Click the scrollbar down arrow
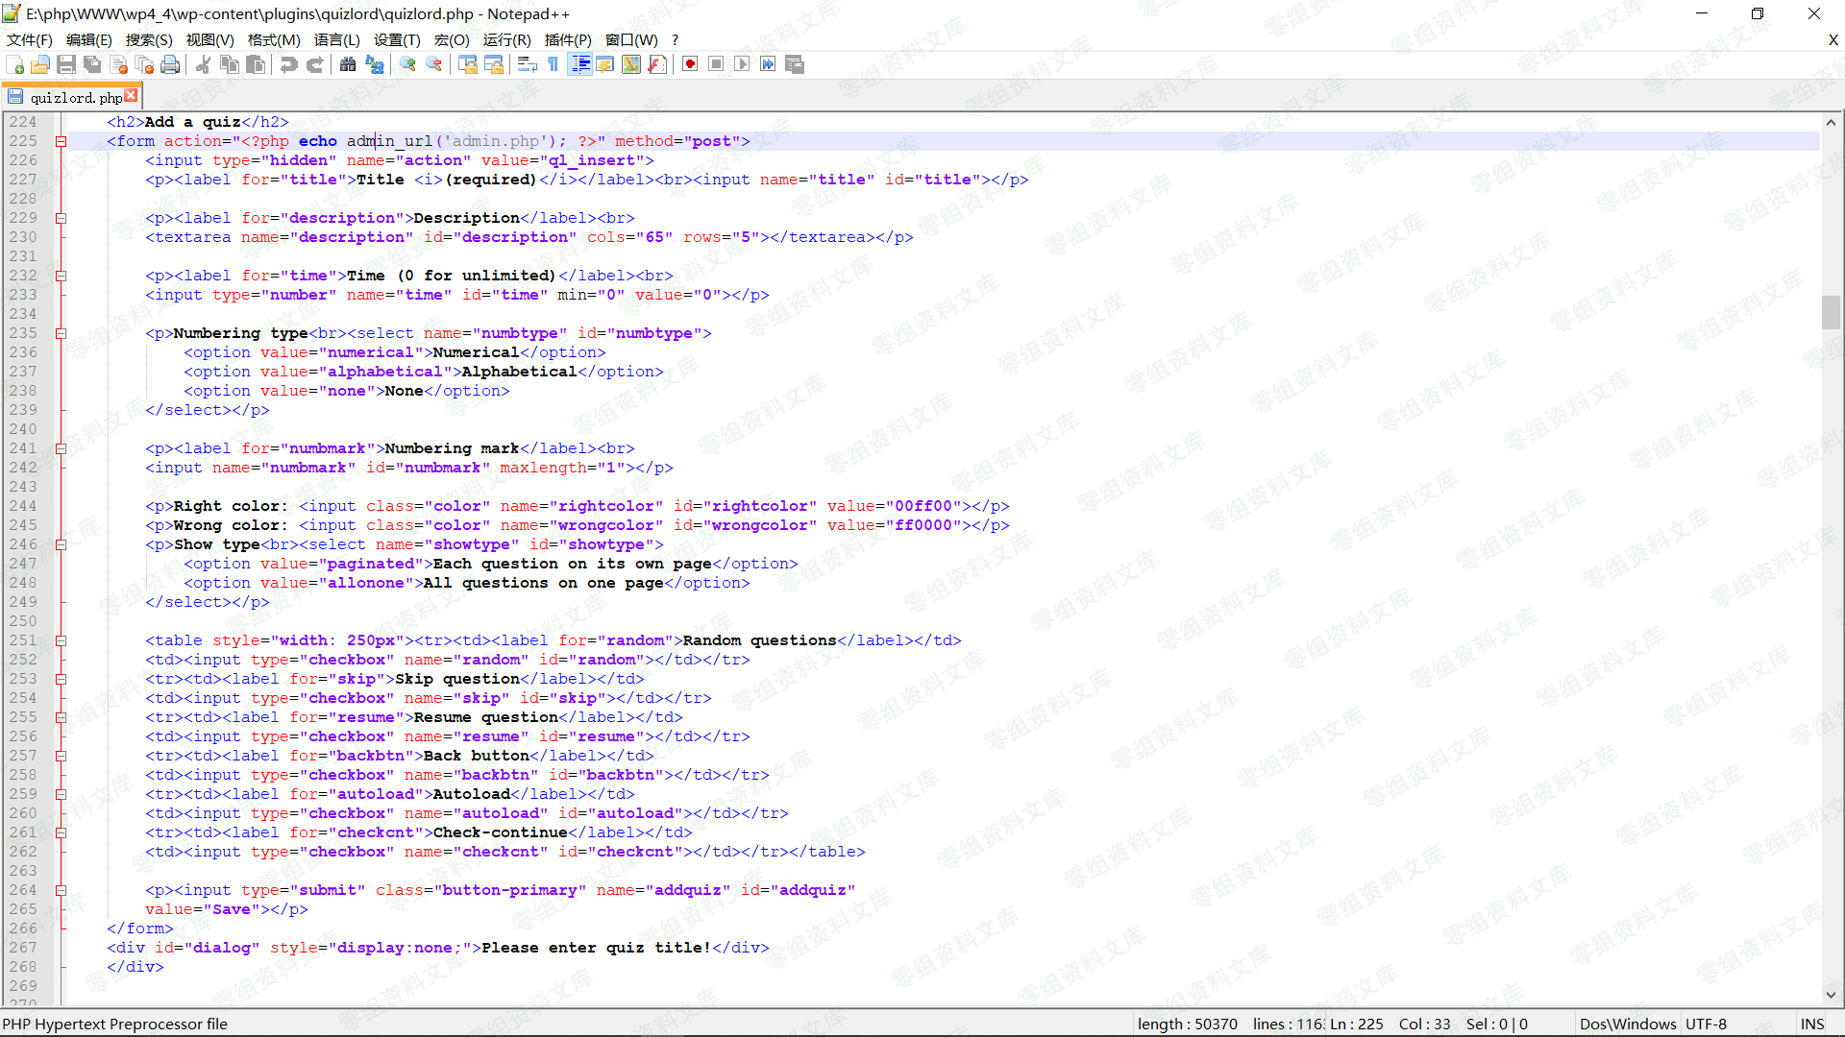 click(1831, 995)
